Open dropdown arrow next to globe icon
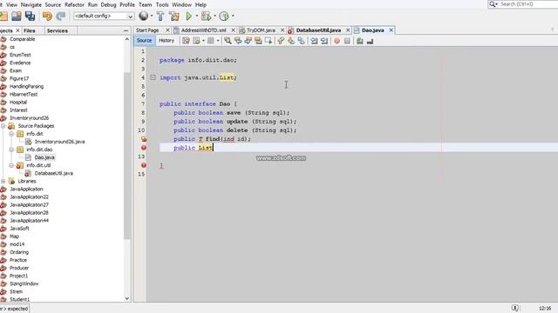Screen dimensions: 558x313 tap(152, 16)
